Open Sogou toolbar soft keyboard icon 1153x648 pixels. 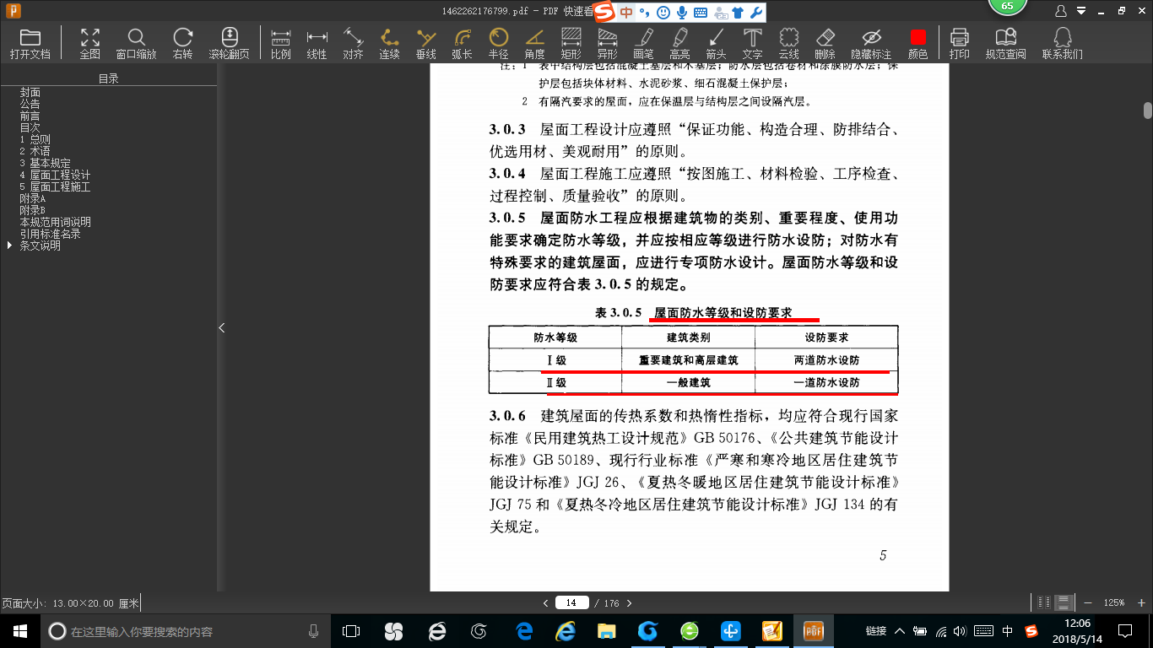pyautogui.click(x=701, y=13)
